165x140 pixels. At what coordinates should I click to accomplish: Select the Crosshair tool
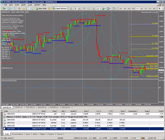click(164, 8)
